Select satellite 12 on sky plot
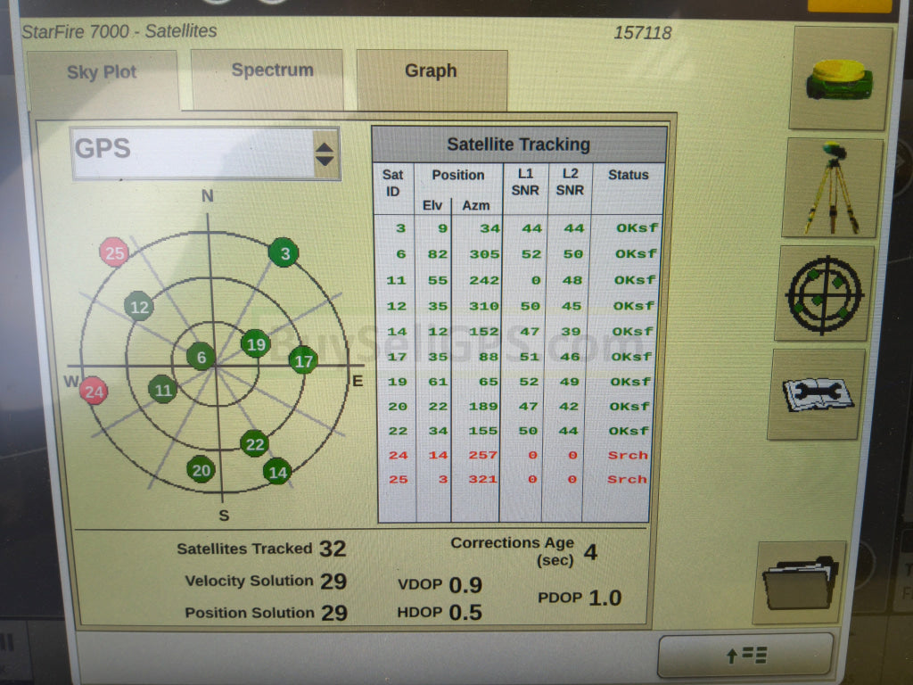 tap(139, 307)
